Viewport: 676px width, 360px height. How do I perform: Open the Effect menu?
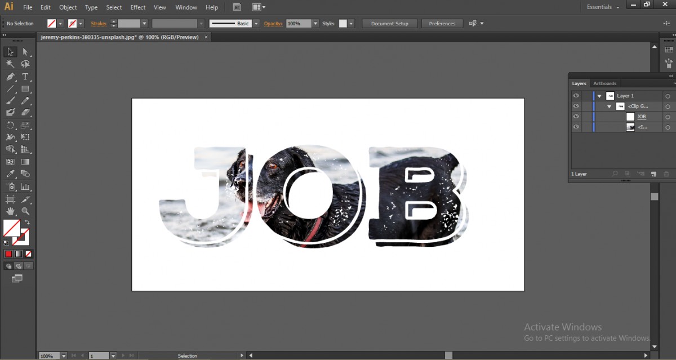[x=137, y=7]
